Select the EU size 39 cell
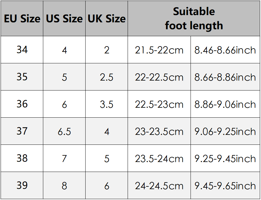The width and height of the screenshot is (261, 200). 22,186
